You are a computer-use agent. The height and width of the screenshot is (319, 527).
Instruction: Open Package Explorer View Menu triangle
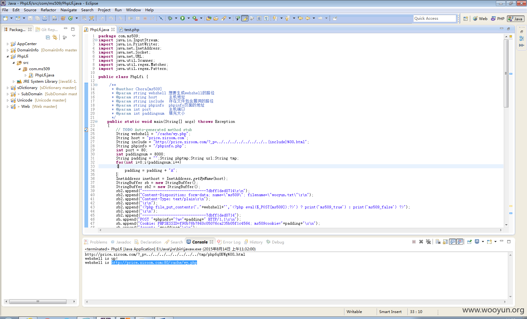point(74,36)
